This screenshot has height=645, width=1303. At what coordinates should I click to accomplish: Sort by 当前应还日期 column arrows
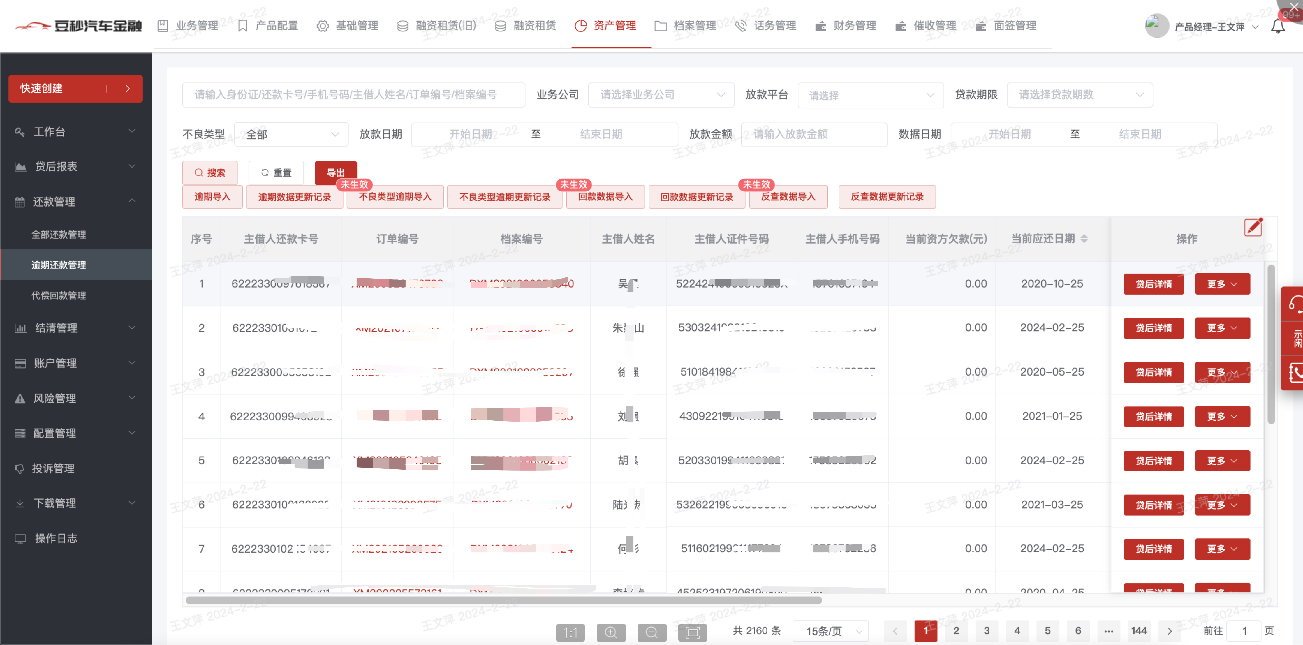(1084, 239)
